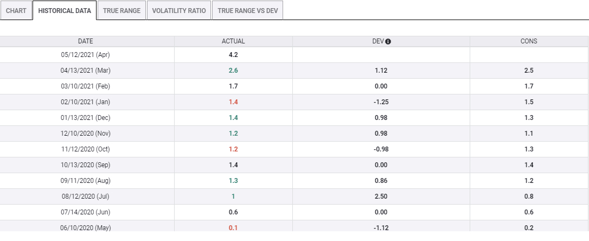Click the green 2.6 actual value

233,71
